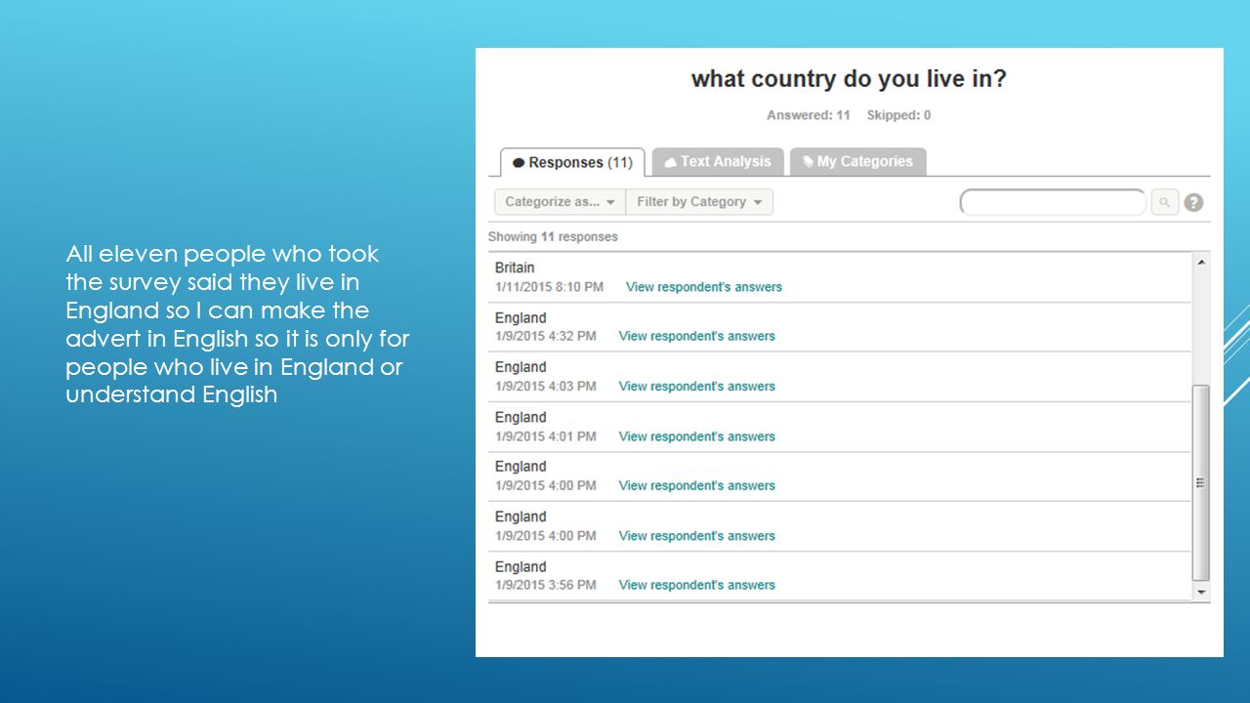
Task: Focus the response search input field
Action: (1053, 202)
